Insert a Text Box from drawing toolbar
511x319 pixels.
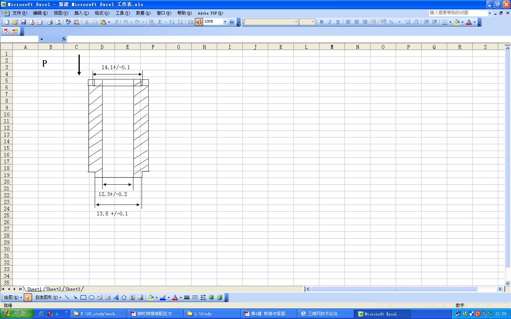[99, 297]
